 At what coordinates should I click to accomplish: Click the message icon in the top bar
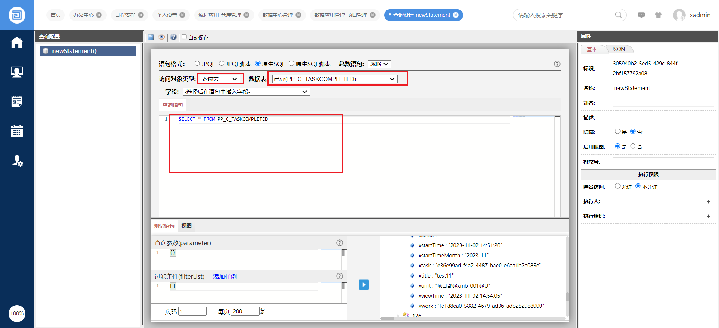(x=641, y=15)
